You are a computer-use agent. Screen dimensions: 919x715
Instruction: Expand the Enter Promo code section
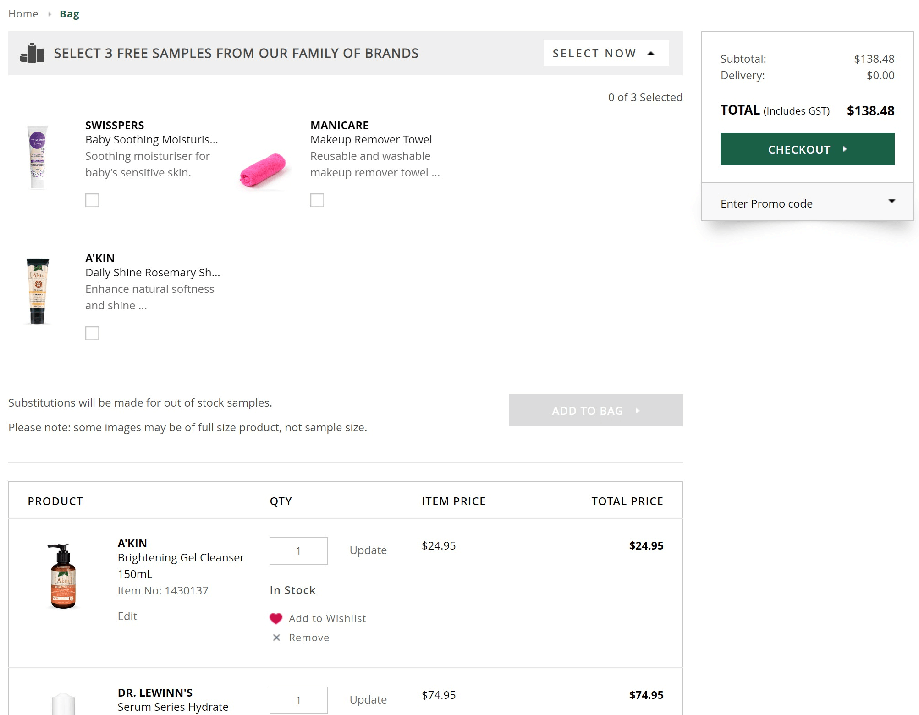pyautogui.click(x=766, y=203)
